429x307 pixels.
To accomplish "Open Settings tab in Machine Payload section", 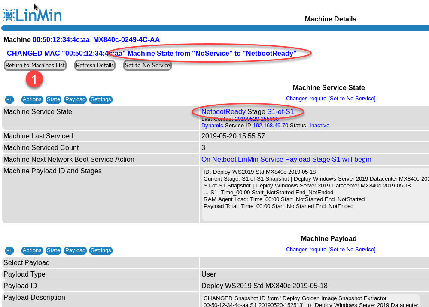I will pyautogui.click(x=101, y=250).
